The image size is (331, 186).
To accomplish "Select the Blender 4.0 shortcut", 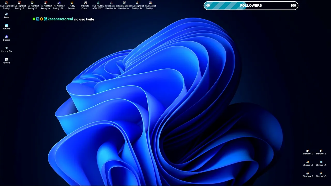I will coord(308,152).
